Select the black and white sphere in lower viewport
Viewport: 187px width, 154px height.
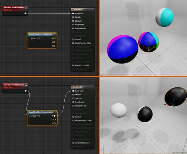point(145,114)
